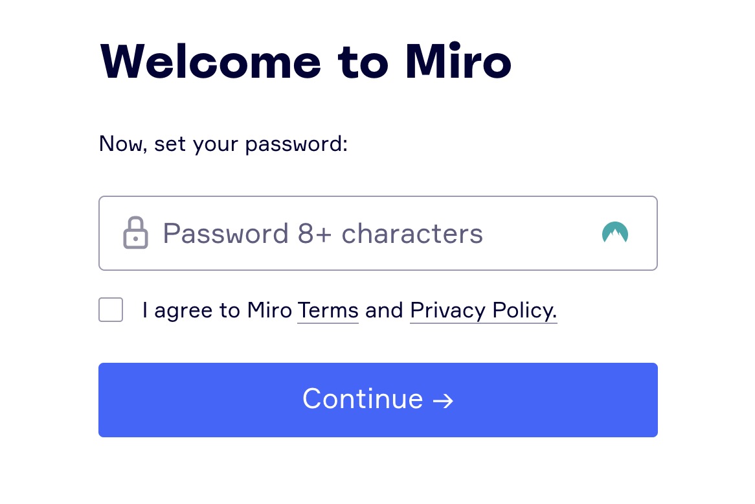Open the Privacy Policy link
The height and width of the screenshot is (504, 755).
click(x=484, y=311)
